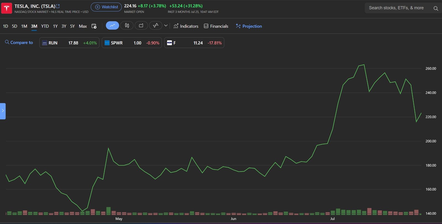Click the Tesla logo icon

(7, 8)
